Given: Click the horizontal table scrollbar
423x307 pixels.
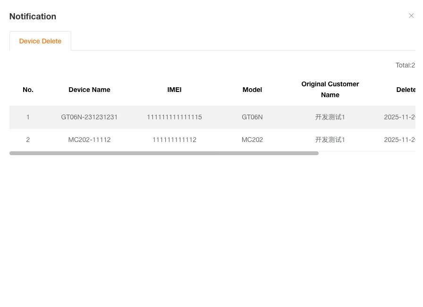Looking at the screenshot, I should (x=164, y=153).
